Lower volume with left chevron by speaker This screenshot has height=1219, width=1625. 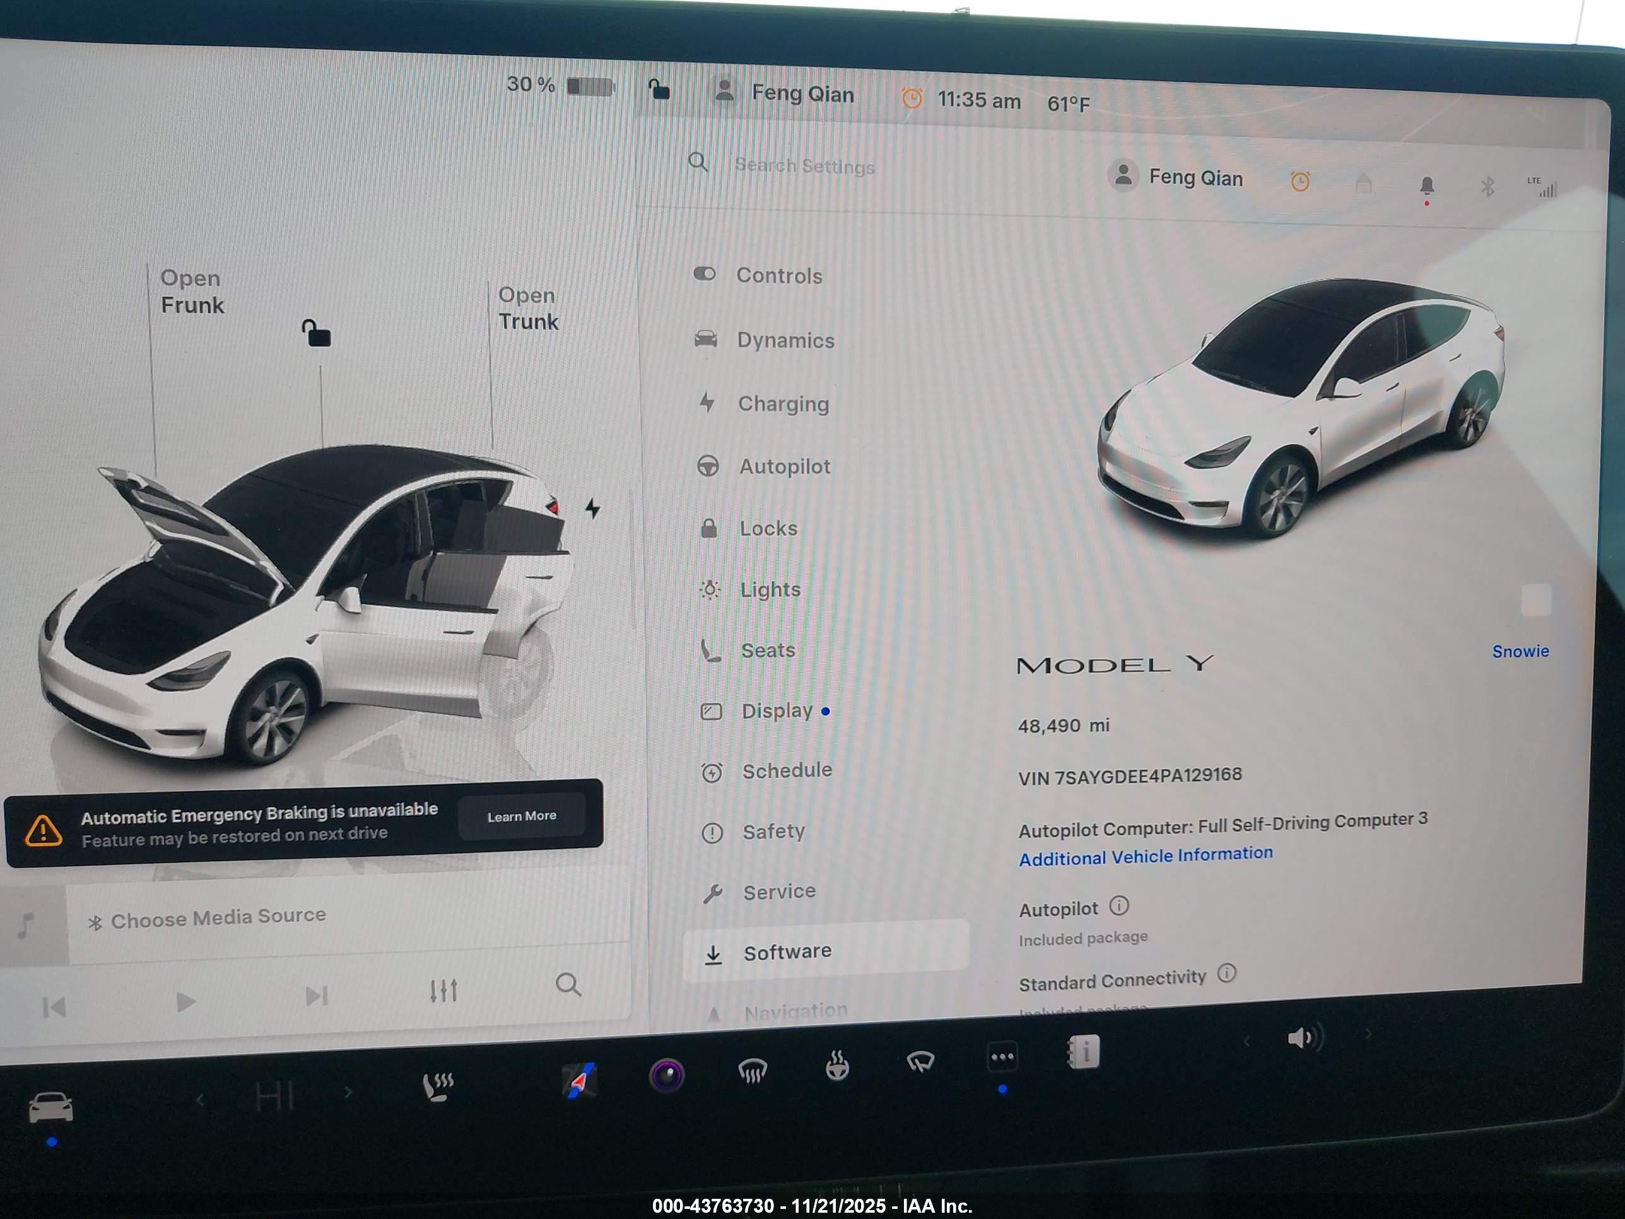1247,1040
